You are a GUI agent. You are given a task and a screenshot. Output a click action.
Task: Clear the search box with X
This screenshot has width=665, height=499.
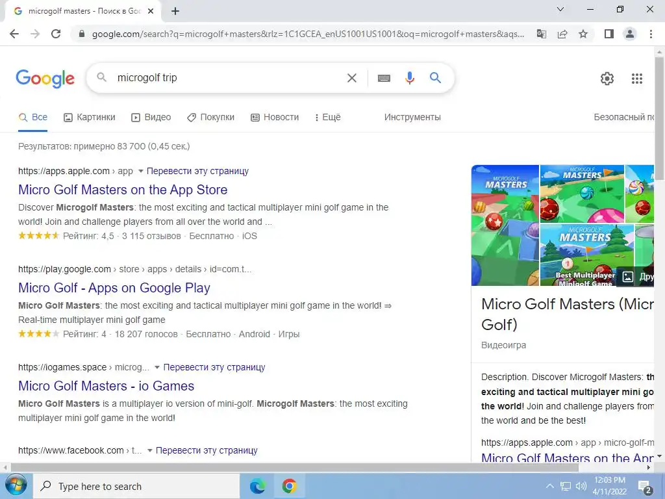click(351, 78)
